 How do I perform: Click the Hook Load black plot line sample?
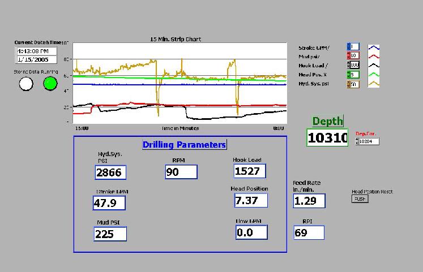point(374,66)
